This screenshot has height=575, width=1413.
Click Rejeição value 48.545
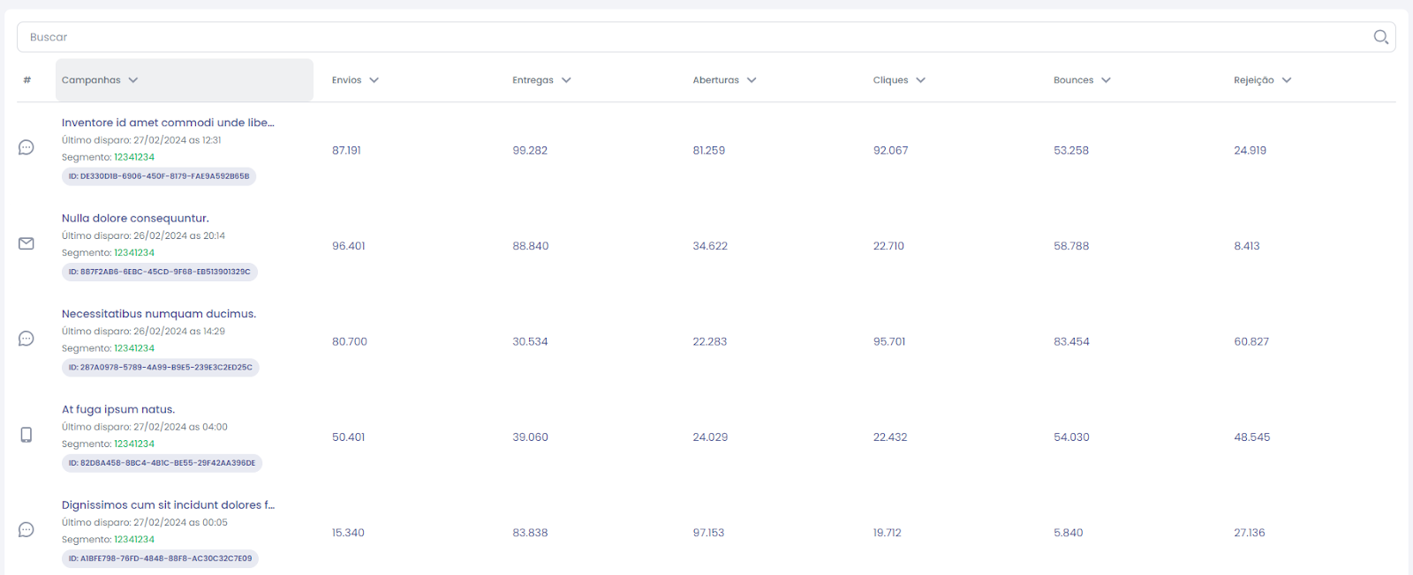tap(1252, 437)
